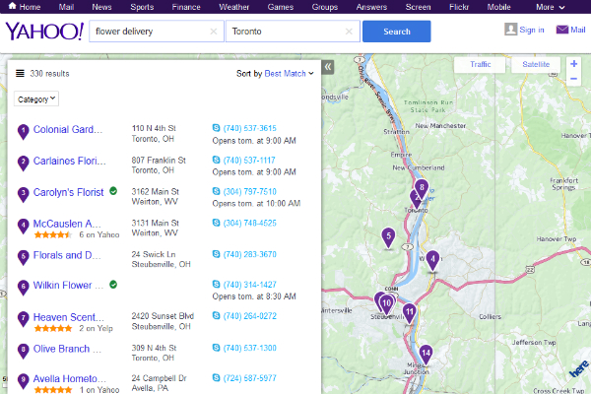Open the Avella Hometo... listing
This screenshot has width=591, height=394.
70,378
